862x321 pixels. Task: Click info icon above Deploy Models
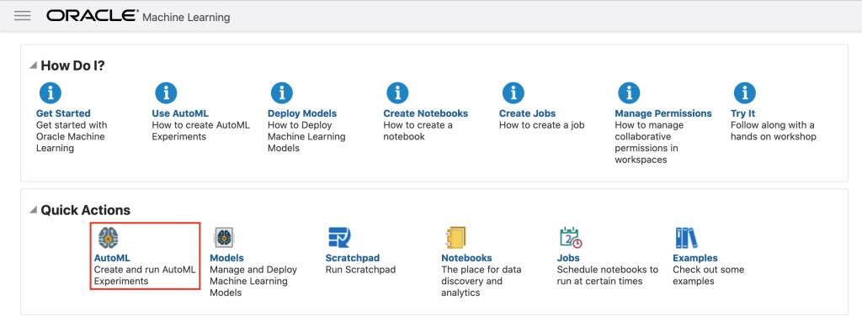[x=282, y=92]
